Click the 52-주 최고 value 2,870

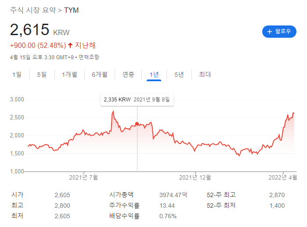pyautogui.click(x=277, y=195)
